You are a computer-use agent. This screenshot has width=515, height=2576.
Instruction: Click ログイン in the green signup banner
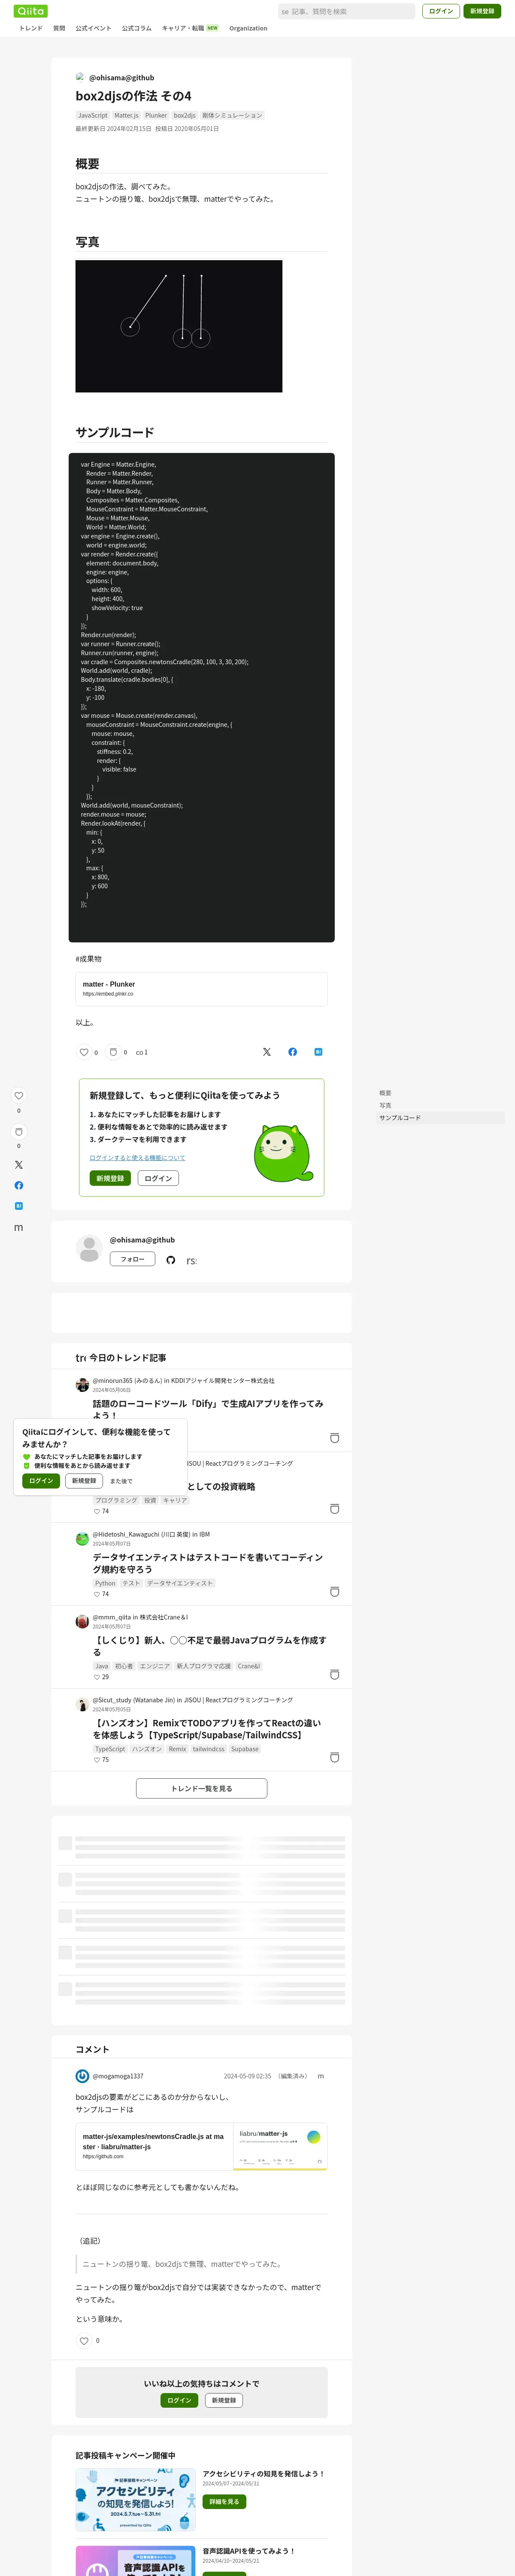pyautogui.click(x=158, y=1178)
